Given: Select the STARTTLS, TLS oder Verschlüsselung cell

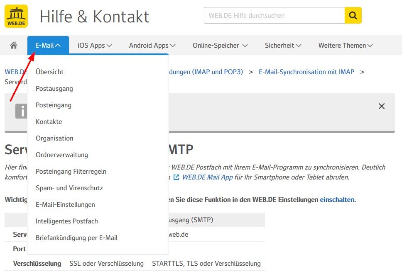Looking at the screenshot, I should 206,263.
